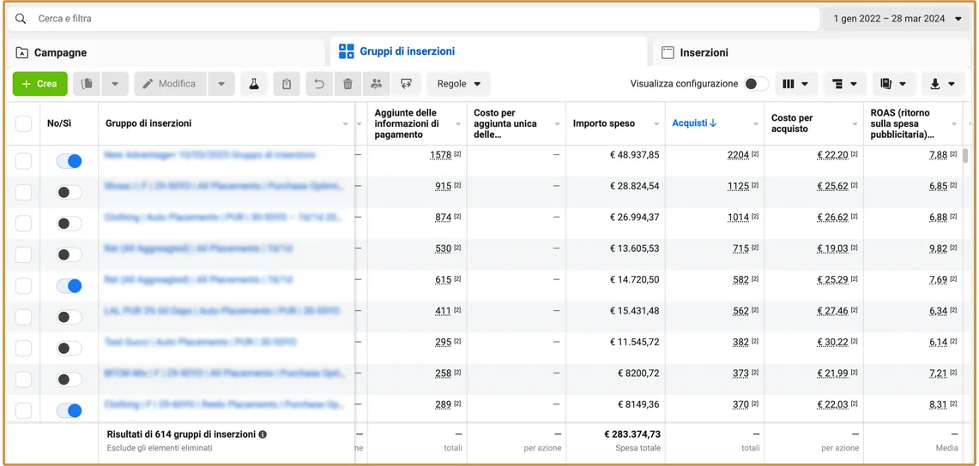Image resolution: width=979 pixels, height=466 pixels.
Task: Open the date range 1 gen 2022 – 28 mar 2024
Action: click(897, 19)
